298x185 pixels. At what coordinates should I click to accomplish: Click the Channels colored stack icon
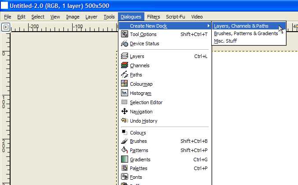click(125, 65)
